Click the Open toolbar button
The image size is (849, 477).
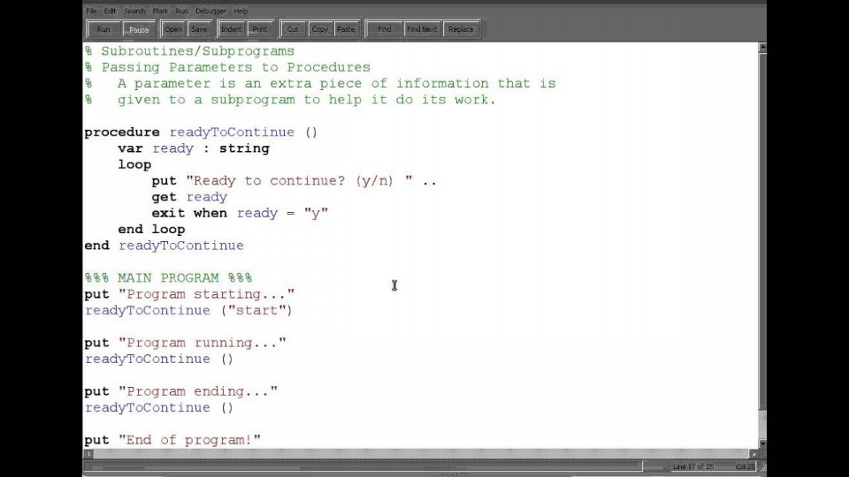coord(173,29)
